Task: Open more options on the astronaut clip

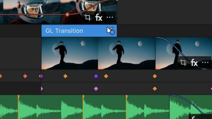Action: point(110,17)
